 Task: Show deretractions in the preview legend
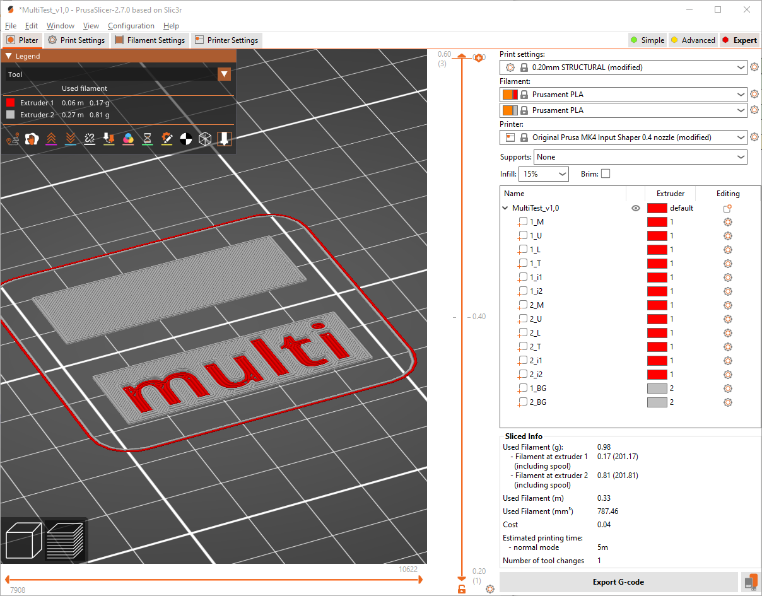(x=70, y=138)
